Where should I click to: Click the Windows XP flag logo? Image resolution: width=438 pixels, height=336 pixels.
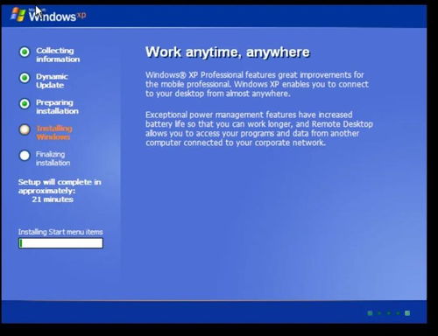(x=18, y=14)
